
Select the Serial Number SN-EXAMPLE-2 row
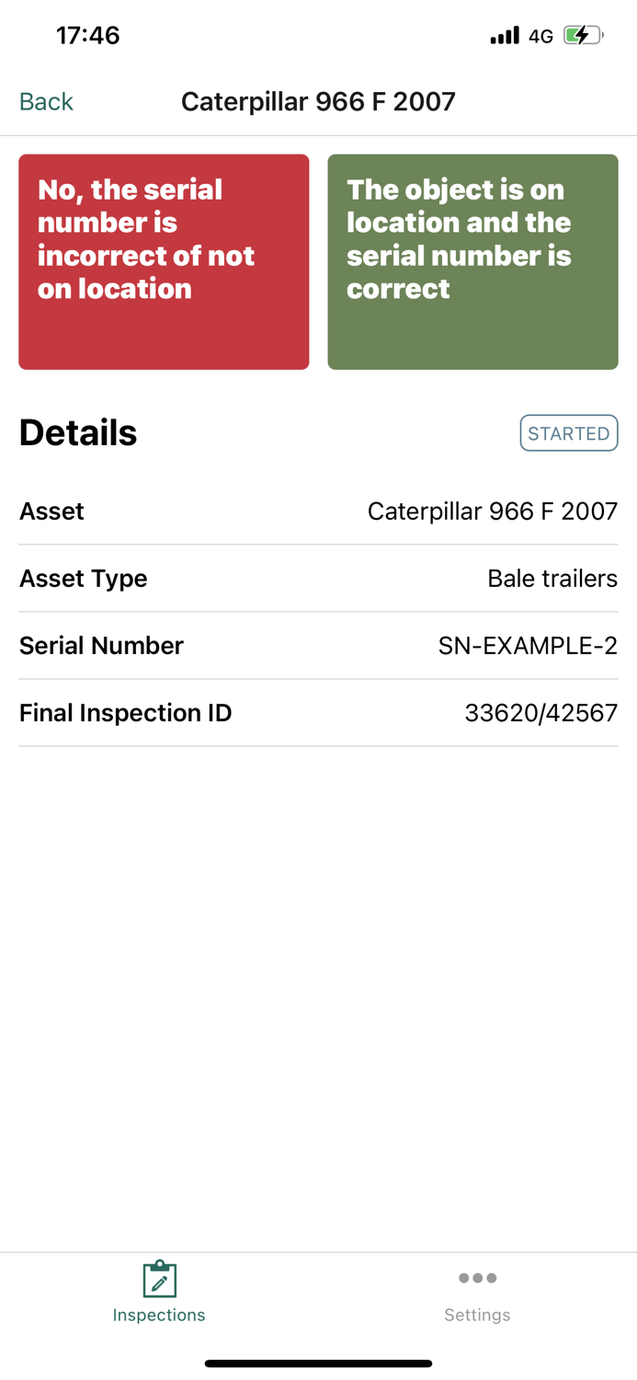pyautogui.click(x=318, y=645)
